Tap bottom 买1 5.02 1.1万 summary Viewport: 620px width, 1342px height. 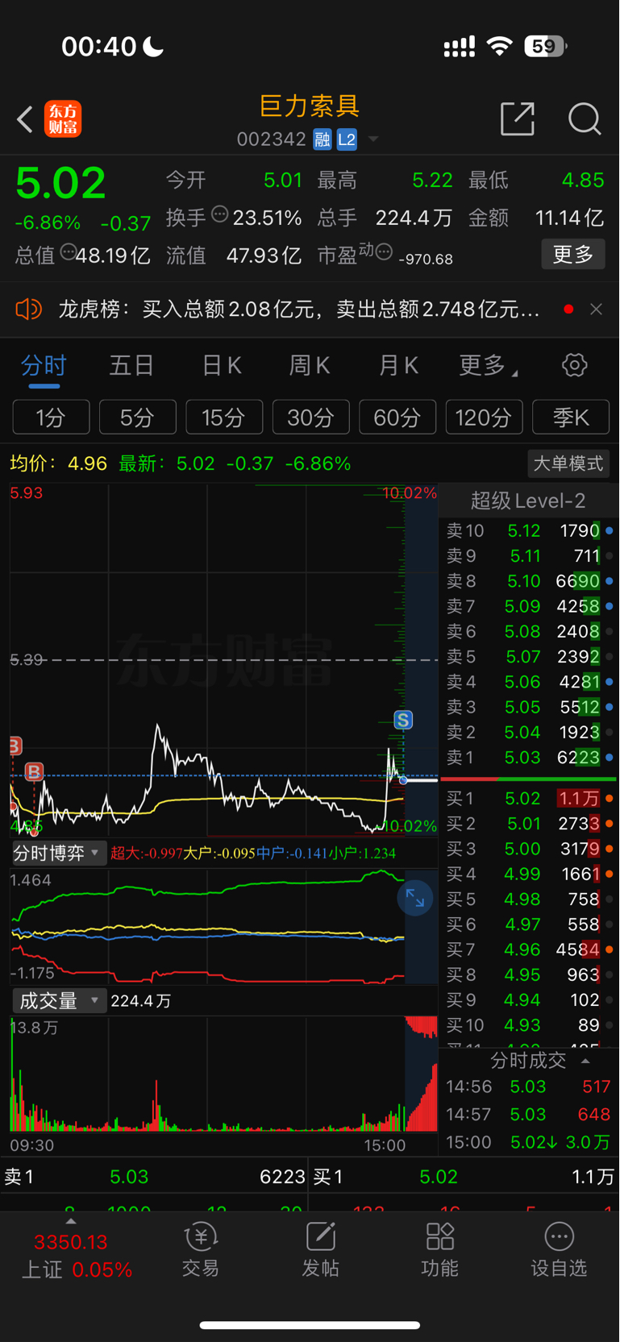464,1177
